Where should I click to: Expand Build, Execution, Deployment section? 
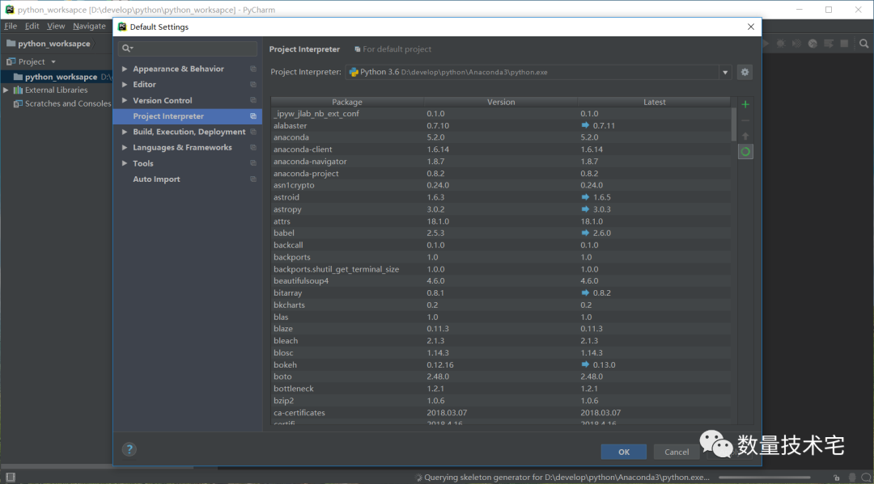pos(125,133)
